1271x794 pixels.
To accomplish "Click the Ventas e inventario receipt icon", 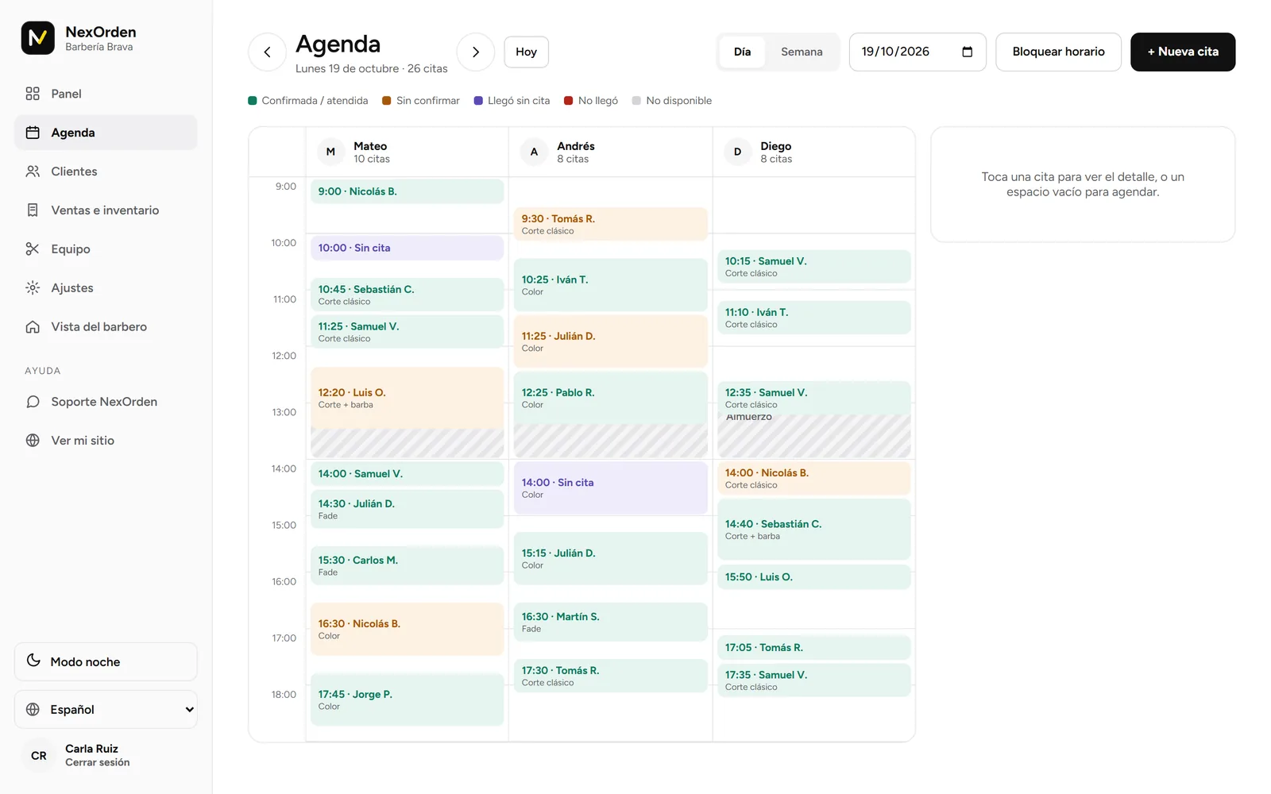I will click(33, 210).
